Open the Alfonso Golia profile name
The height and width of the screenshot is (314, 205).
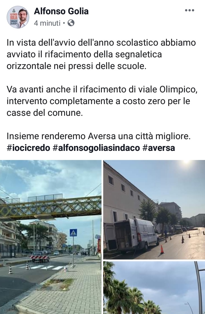click(61, 11)
